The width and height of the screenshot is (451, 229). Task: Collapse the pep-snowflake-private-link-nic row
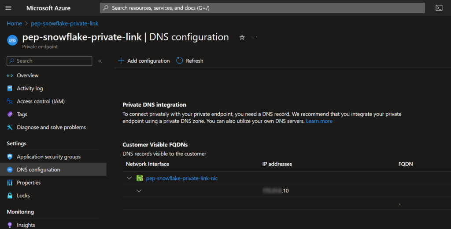(x=129, y=178)
